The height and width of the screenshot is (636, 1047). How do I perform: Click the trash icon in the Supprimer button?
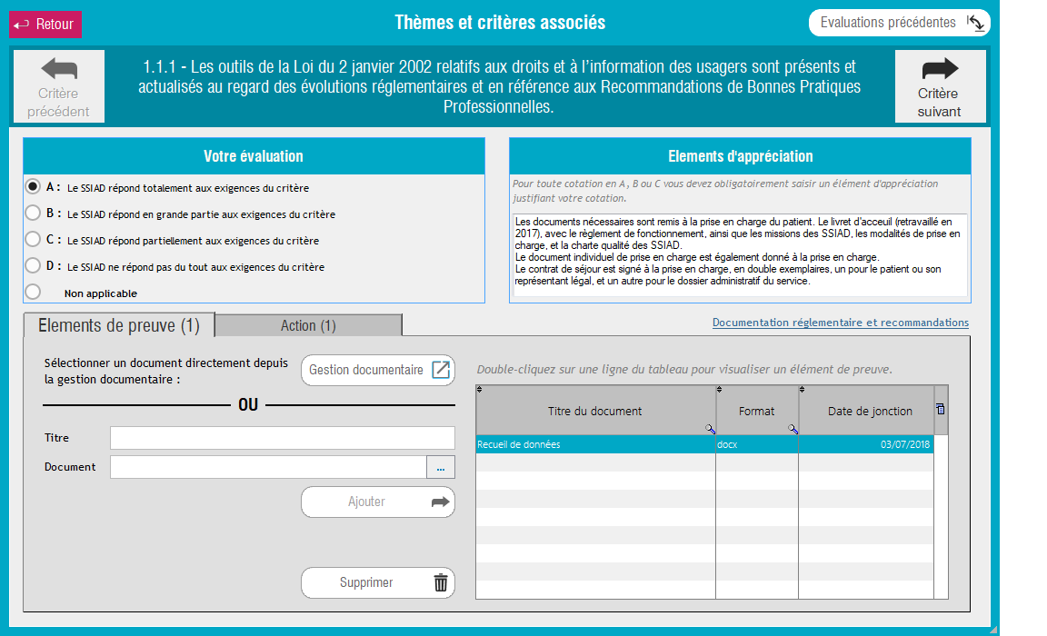click(441, 582)
